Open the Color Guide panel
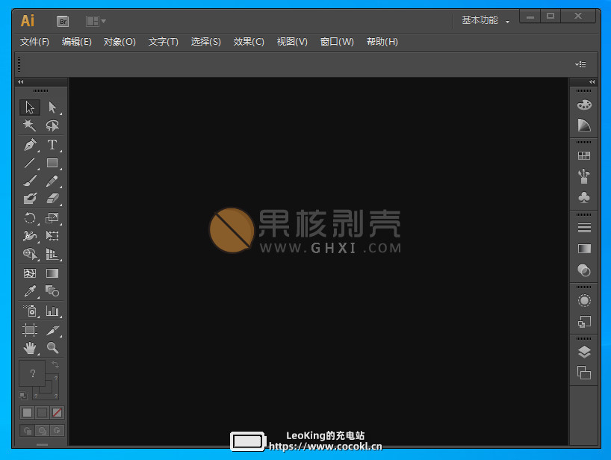This screenshot has height=460, width=611. [583, 125]
